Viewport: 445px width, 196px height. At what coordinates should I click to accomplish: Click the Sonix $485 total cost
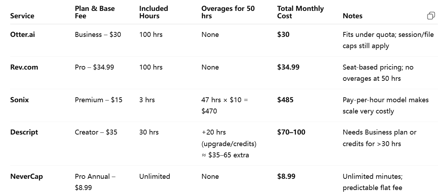coord(285,100)
